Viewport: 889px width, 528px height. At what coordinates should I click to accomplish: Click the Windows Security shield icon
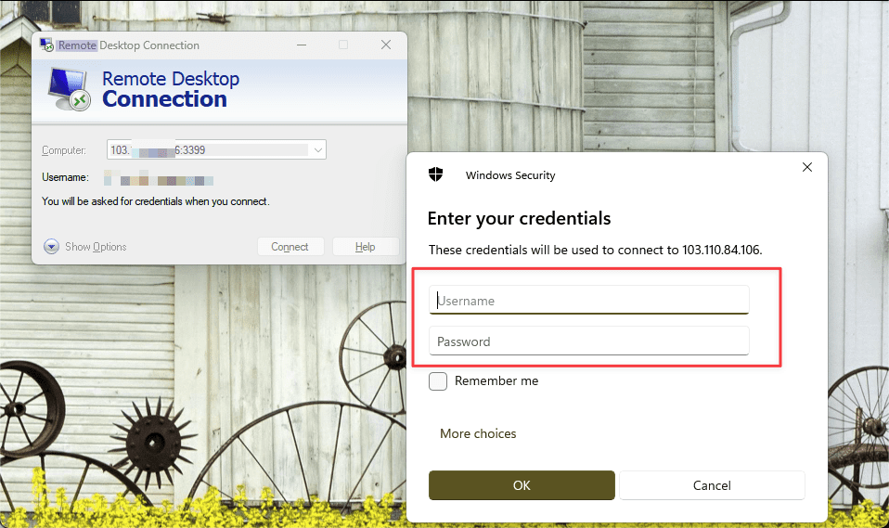tap(435, 174)
